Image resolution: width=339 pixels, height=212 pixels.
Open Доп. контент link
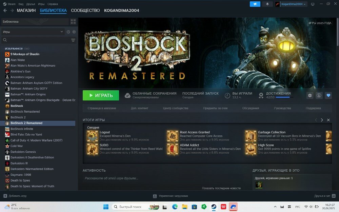point(139,108)
